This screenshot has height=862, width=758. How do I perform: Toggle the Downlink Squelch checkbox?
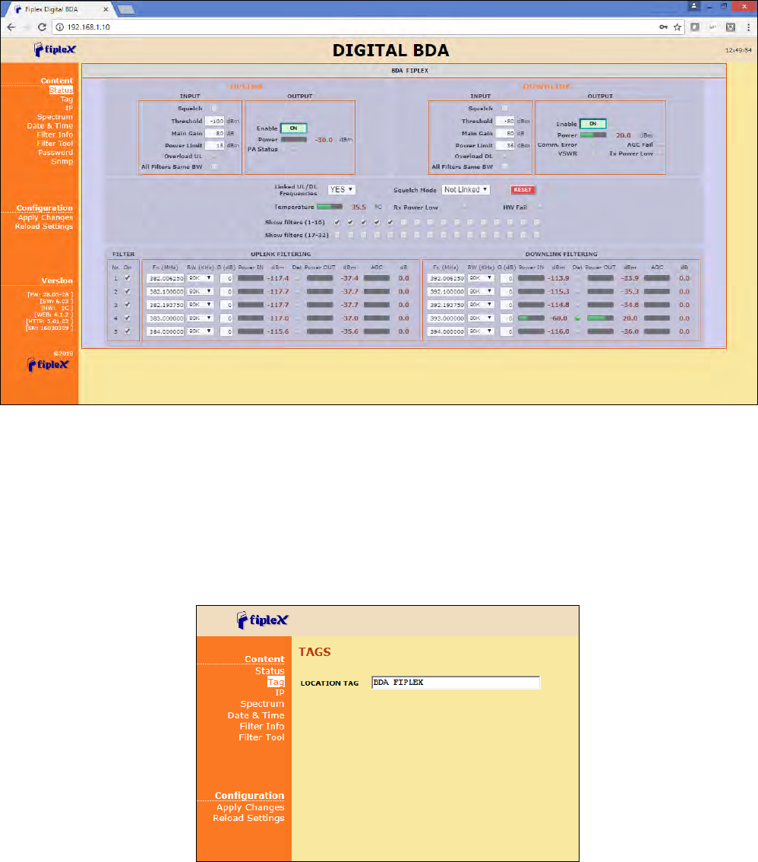[505, 108]
